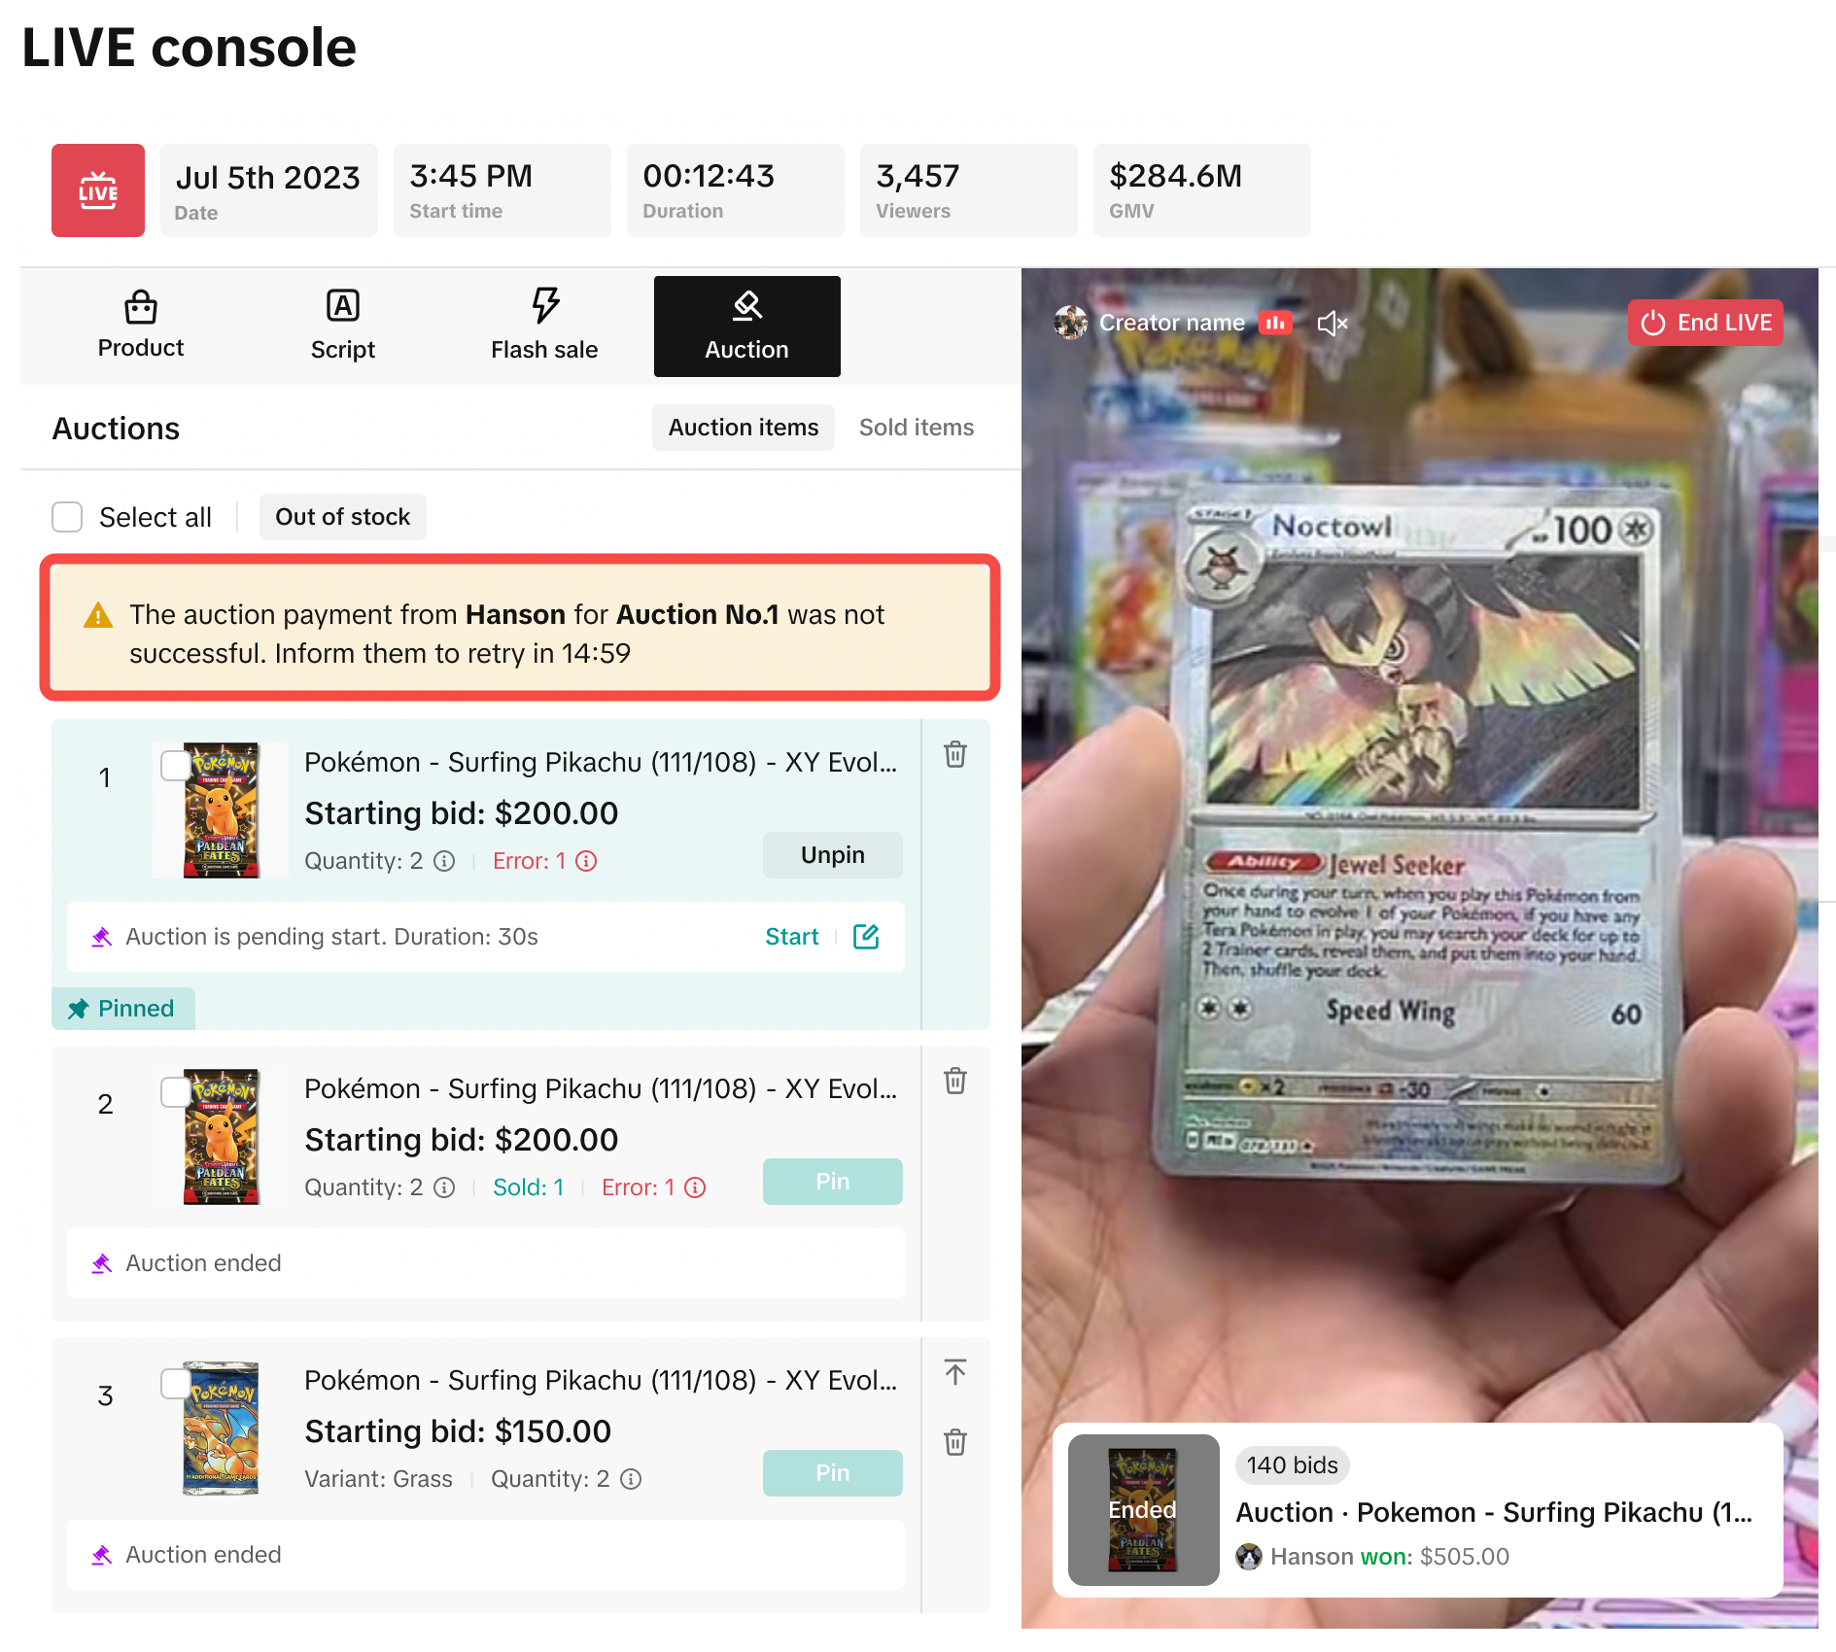The width and height of the screenshot is (1836, 1652).
Task: Click the gavel icon under auction item 3
Action: 102,1555
